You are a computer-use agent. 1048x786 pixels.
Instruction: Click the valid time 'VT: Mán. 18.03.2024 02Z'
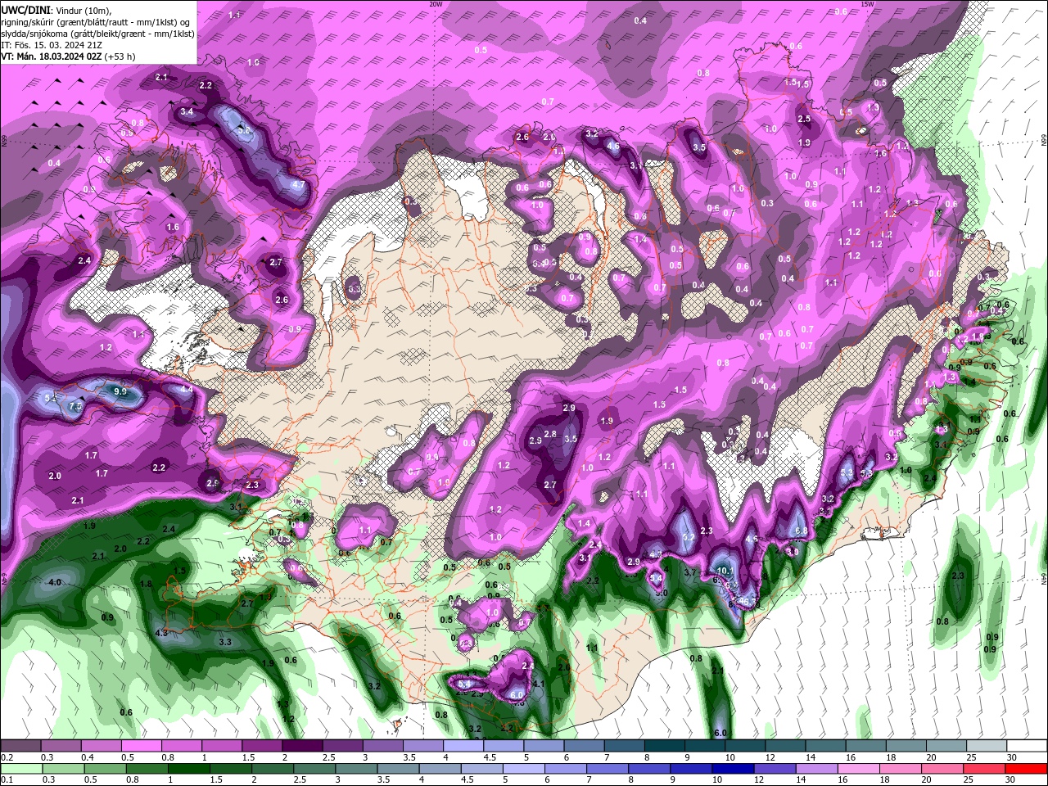pyautogui.click(x=51, y=56)
